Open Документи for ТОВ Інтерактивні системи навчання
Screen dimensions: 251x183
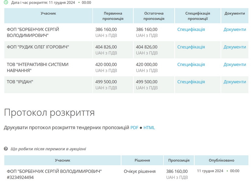coord(234,64)
